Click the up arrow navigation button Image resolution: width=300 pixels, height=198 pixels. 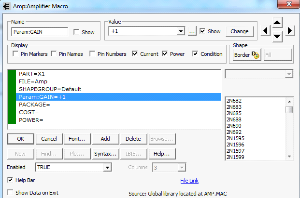point(277,23)
